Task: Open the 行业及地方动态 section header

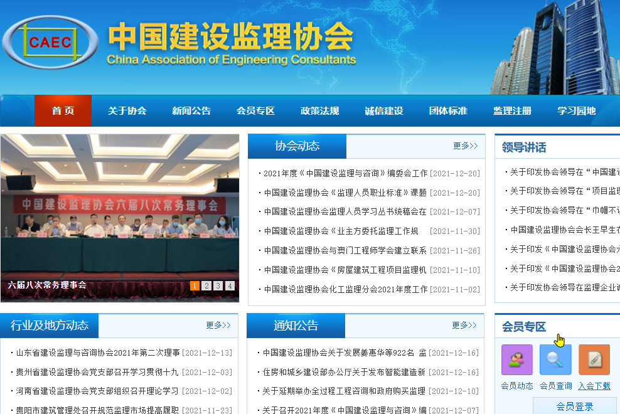Action: (50, 325)
